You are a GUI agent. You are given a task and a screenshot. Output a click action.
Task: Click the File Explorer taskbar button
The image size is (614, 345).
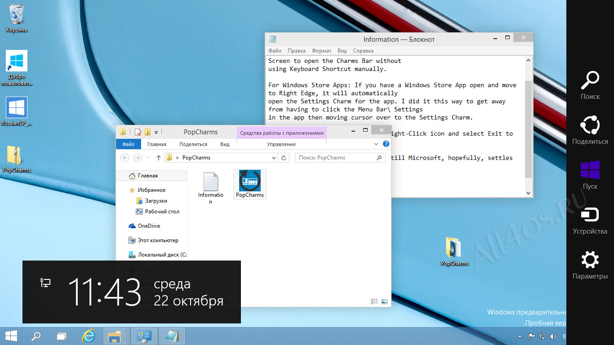pos(115,336)
